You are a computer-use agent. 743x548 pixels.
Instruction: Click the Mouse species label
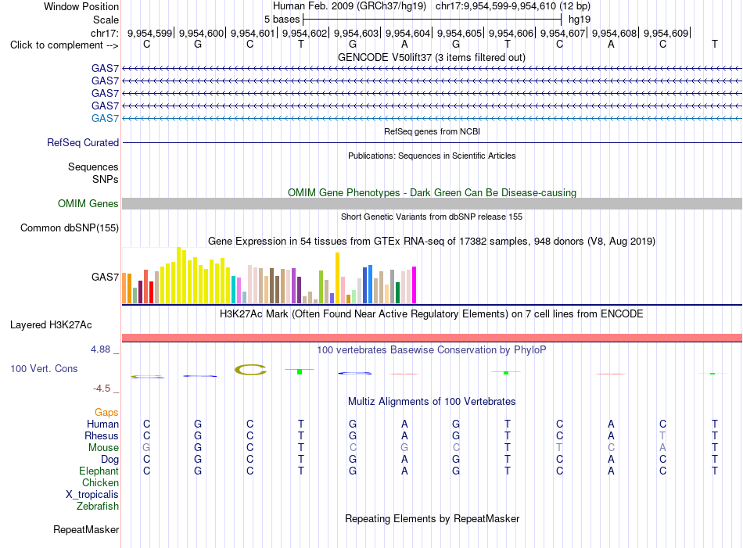tap(103, 448)
